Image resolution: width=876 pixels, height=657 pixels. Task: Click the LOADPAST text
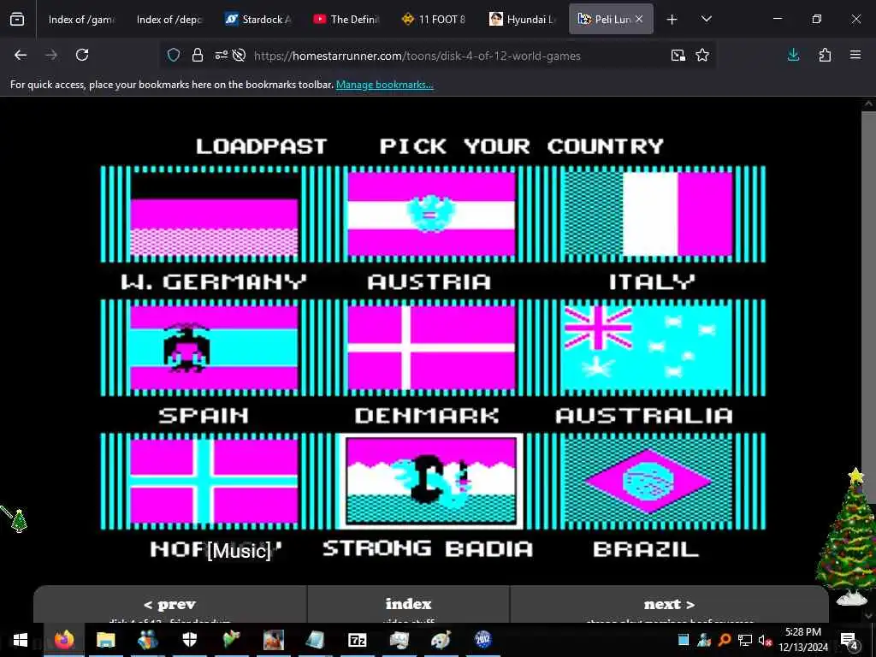pos(261,146)
